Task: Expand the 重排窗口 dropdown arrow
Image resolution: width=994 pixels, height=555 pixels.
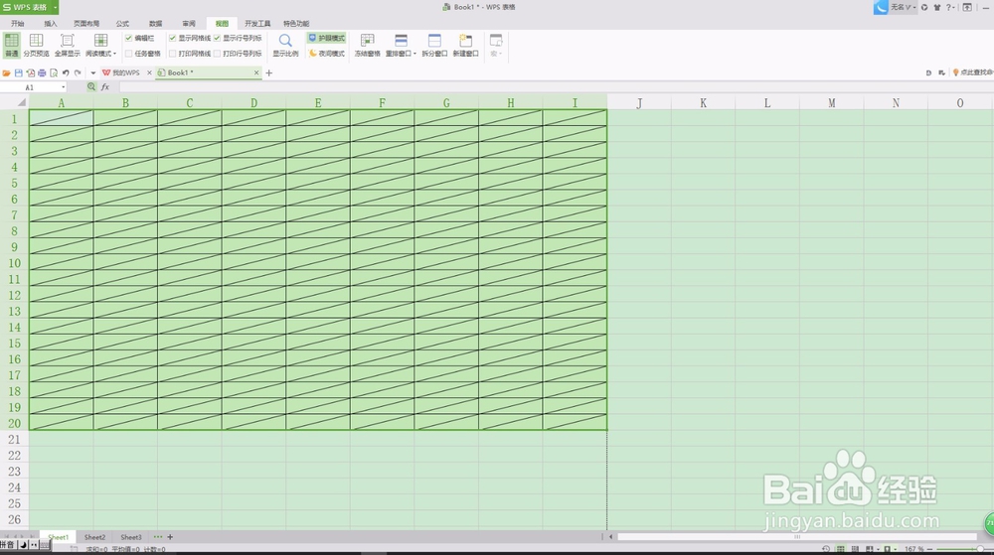Action: point(414,54)
